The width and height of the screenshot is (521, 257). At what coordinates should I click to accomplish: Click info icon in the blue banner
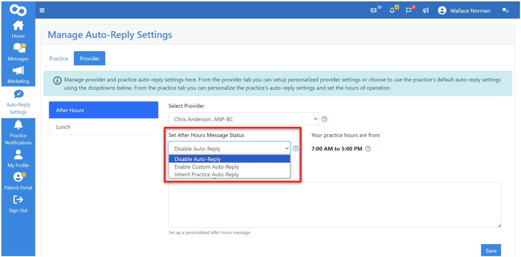coord(57,80)
